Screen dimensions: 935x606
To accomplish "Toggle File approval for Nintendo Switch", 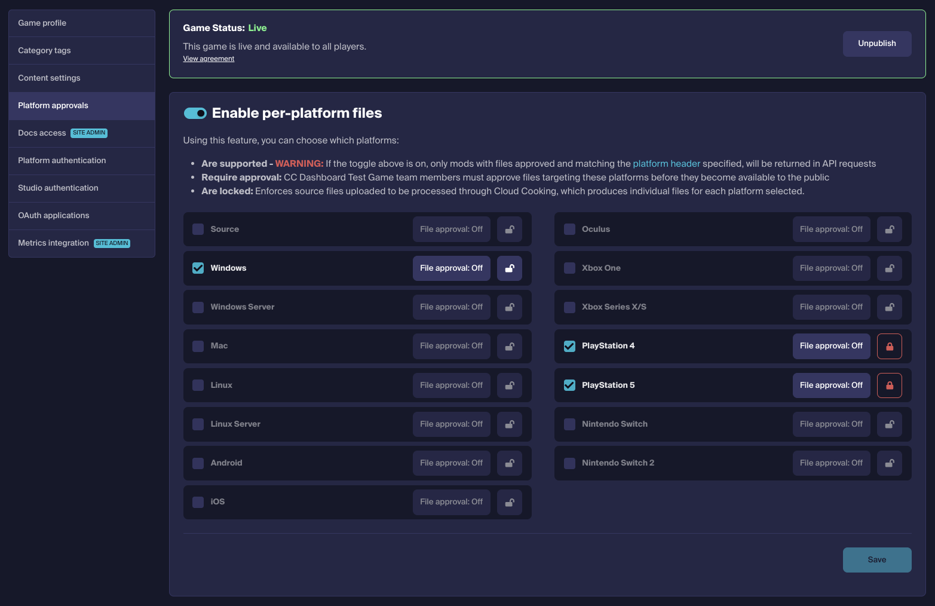I will 832,424.
